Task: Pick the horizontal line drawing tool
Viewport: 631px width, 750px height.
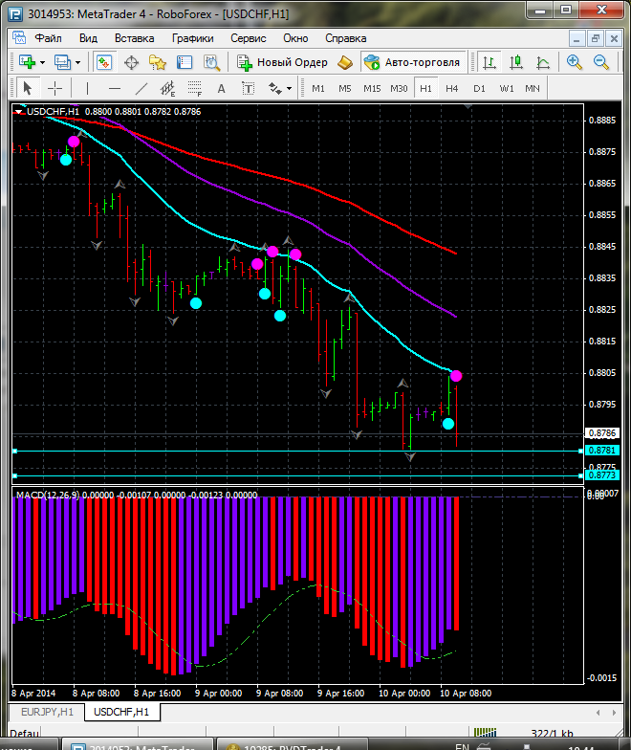Action: [115, 88]
